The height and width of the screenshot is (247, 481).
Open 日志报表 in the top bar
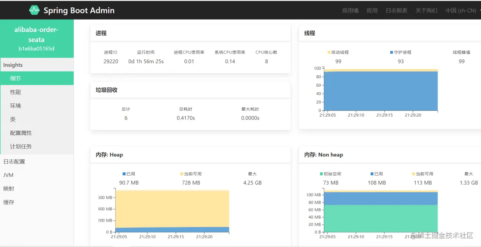(x=397, y=11)
